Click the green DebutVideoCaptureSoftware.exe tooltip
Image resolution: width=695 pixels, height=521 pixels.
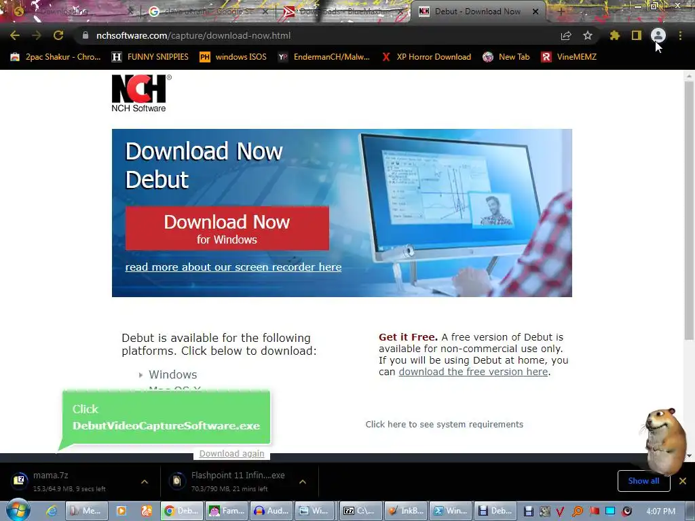[166, 417]
